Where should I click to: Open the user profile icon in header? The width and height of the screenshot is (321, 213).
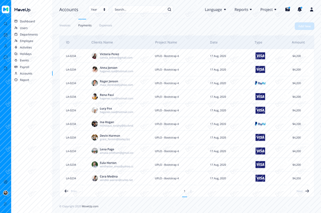[x=312, y=9]
